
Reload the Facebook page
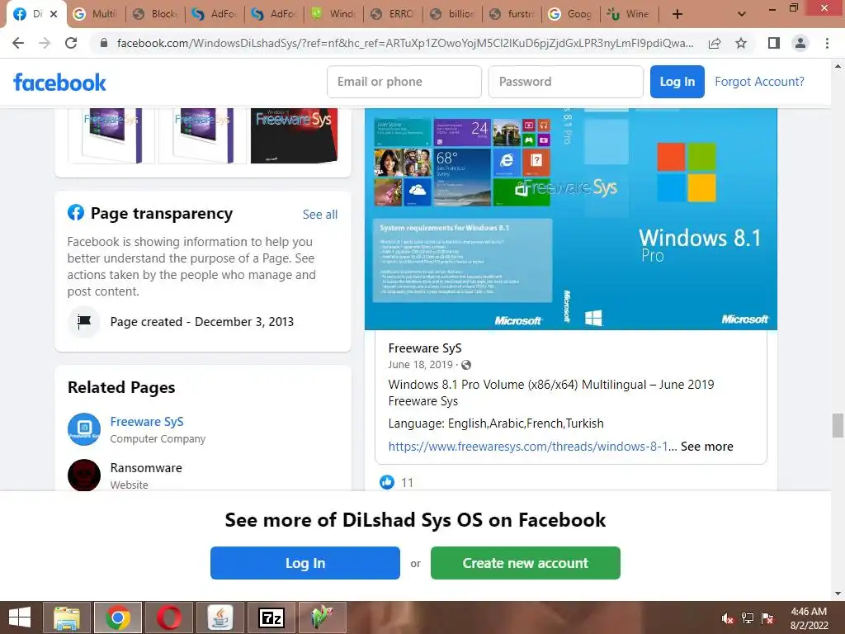pyautogui.click(x=71, y=43)
